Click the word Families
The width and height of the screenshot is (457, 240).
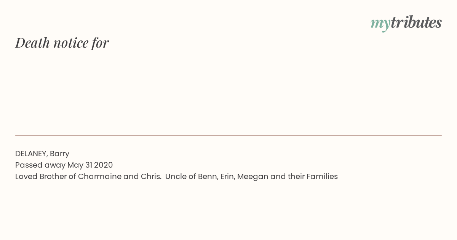pyautogui.click(x=322, y=177)
